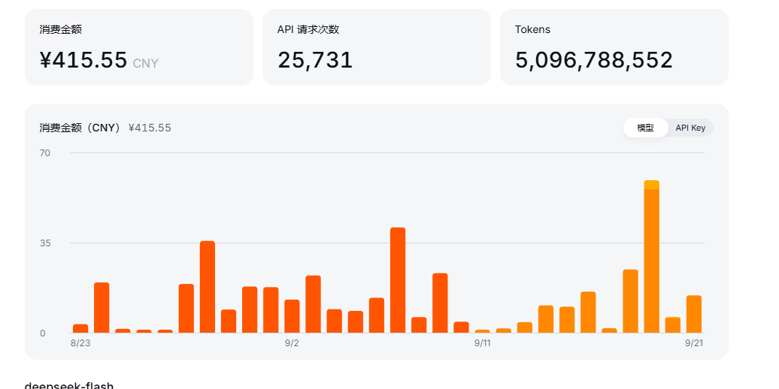Click the Tokens 5,096,788,552 card
The image size is (779, 389).
[614, 47]
